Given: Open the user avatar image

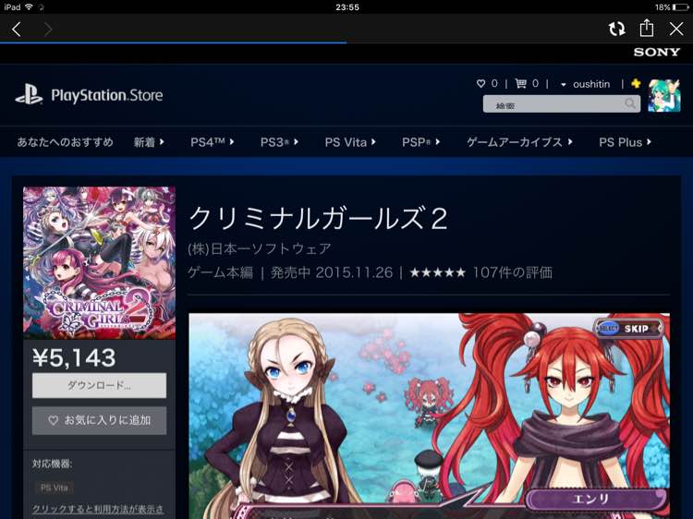Looking at the screenshot, I should [x=664, y=95].
